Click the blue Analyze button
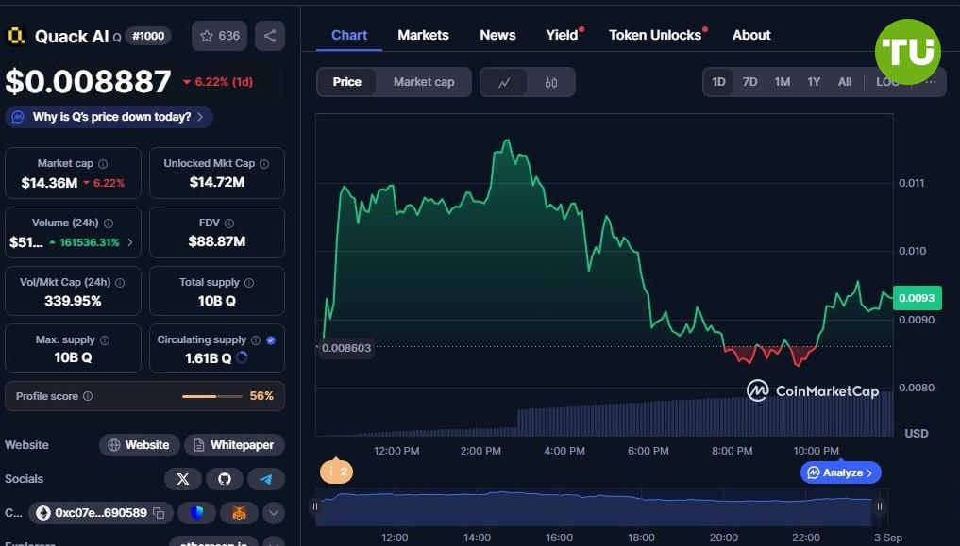 tap(841, 472)
